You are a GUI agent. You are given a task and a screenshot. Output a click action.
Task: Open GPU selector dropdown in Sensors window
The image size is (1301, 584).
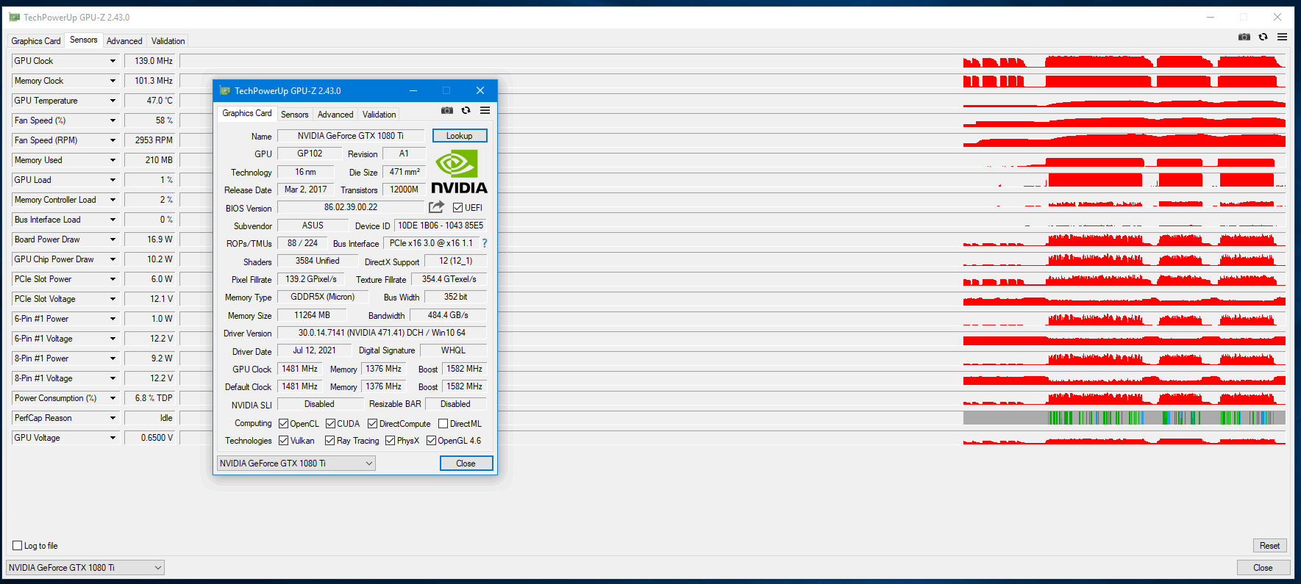pyautogui.click(x=85, y=568)
